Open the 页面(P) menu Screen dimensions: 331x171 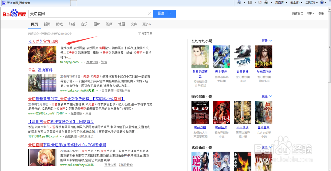tap(281, 3)
